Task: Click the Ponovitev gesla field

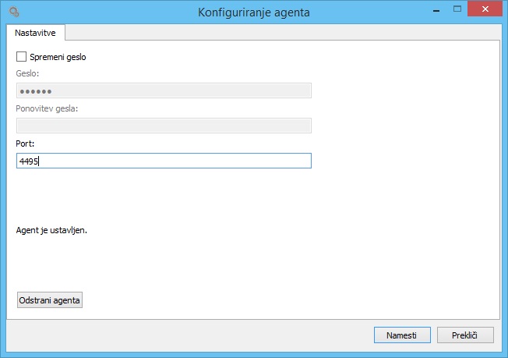Action: [x=164, y=126]
